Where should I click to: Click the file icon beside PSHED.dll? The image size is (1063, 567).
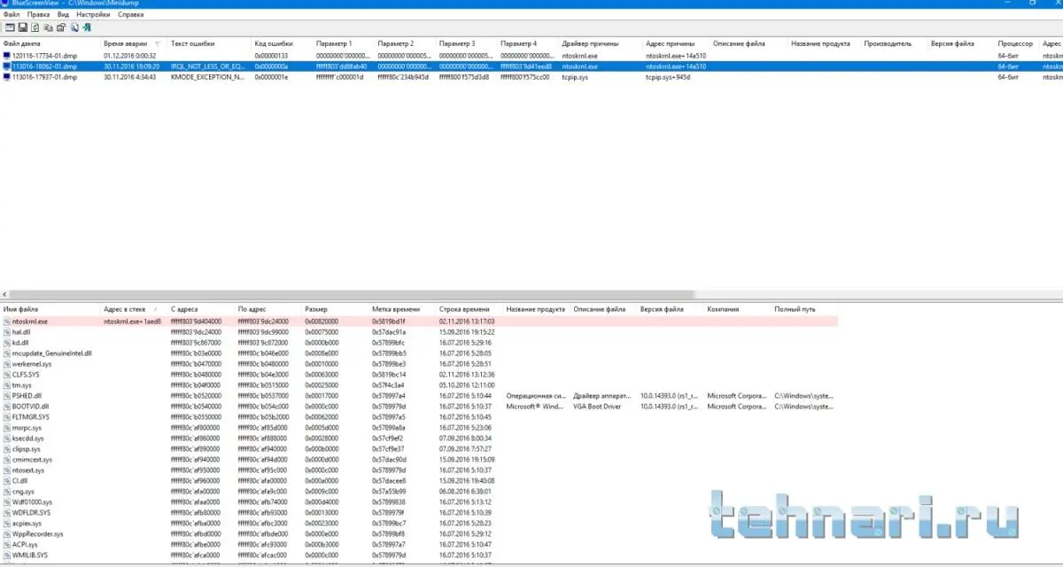point(7,396)
